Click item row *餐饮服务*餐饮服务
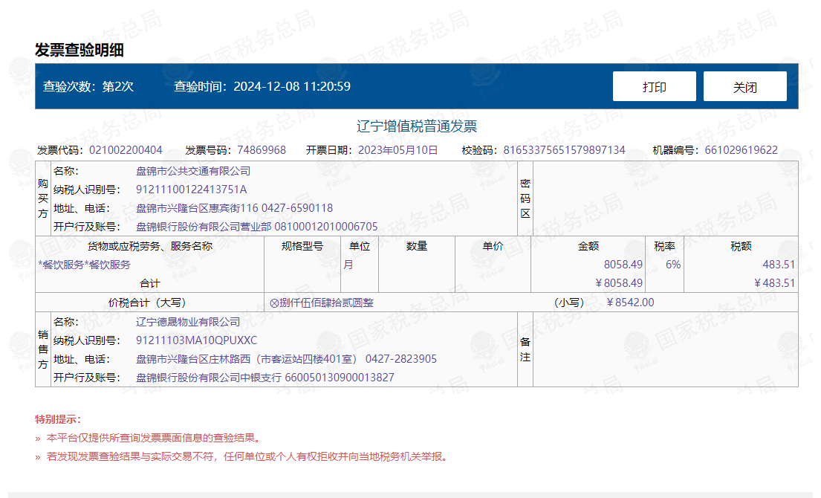This screenshot has height=498, width=821. tap(84, 265)
